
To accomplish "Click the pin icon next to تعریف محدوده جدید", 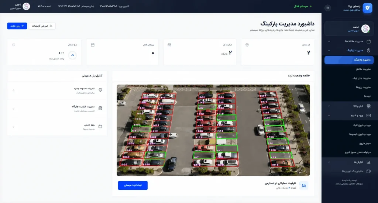I will click(x=100, y=90).
